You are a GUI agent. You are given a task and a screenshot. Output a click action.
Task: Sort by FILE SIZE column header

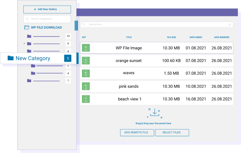pos(171,37)
